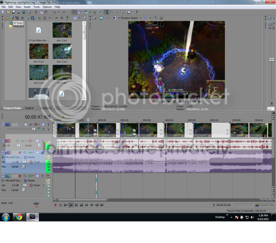Image resolution: width=276 pixels, height=243 pixels.
Task: Mute video track 1
Action: 43,125
